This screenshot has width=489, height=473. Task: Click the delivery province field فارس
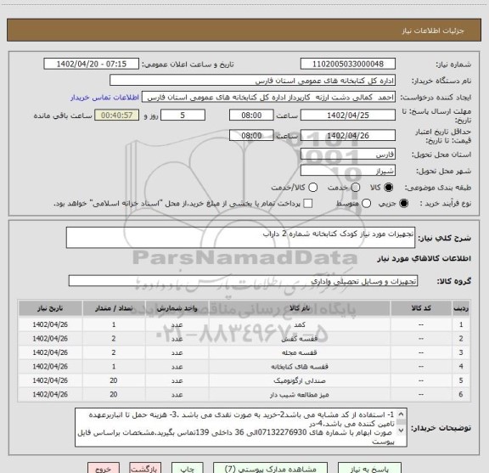[348, 155]
